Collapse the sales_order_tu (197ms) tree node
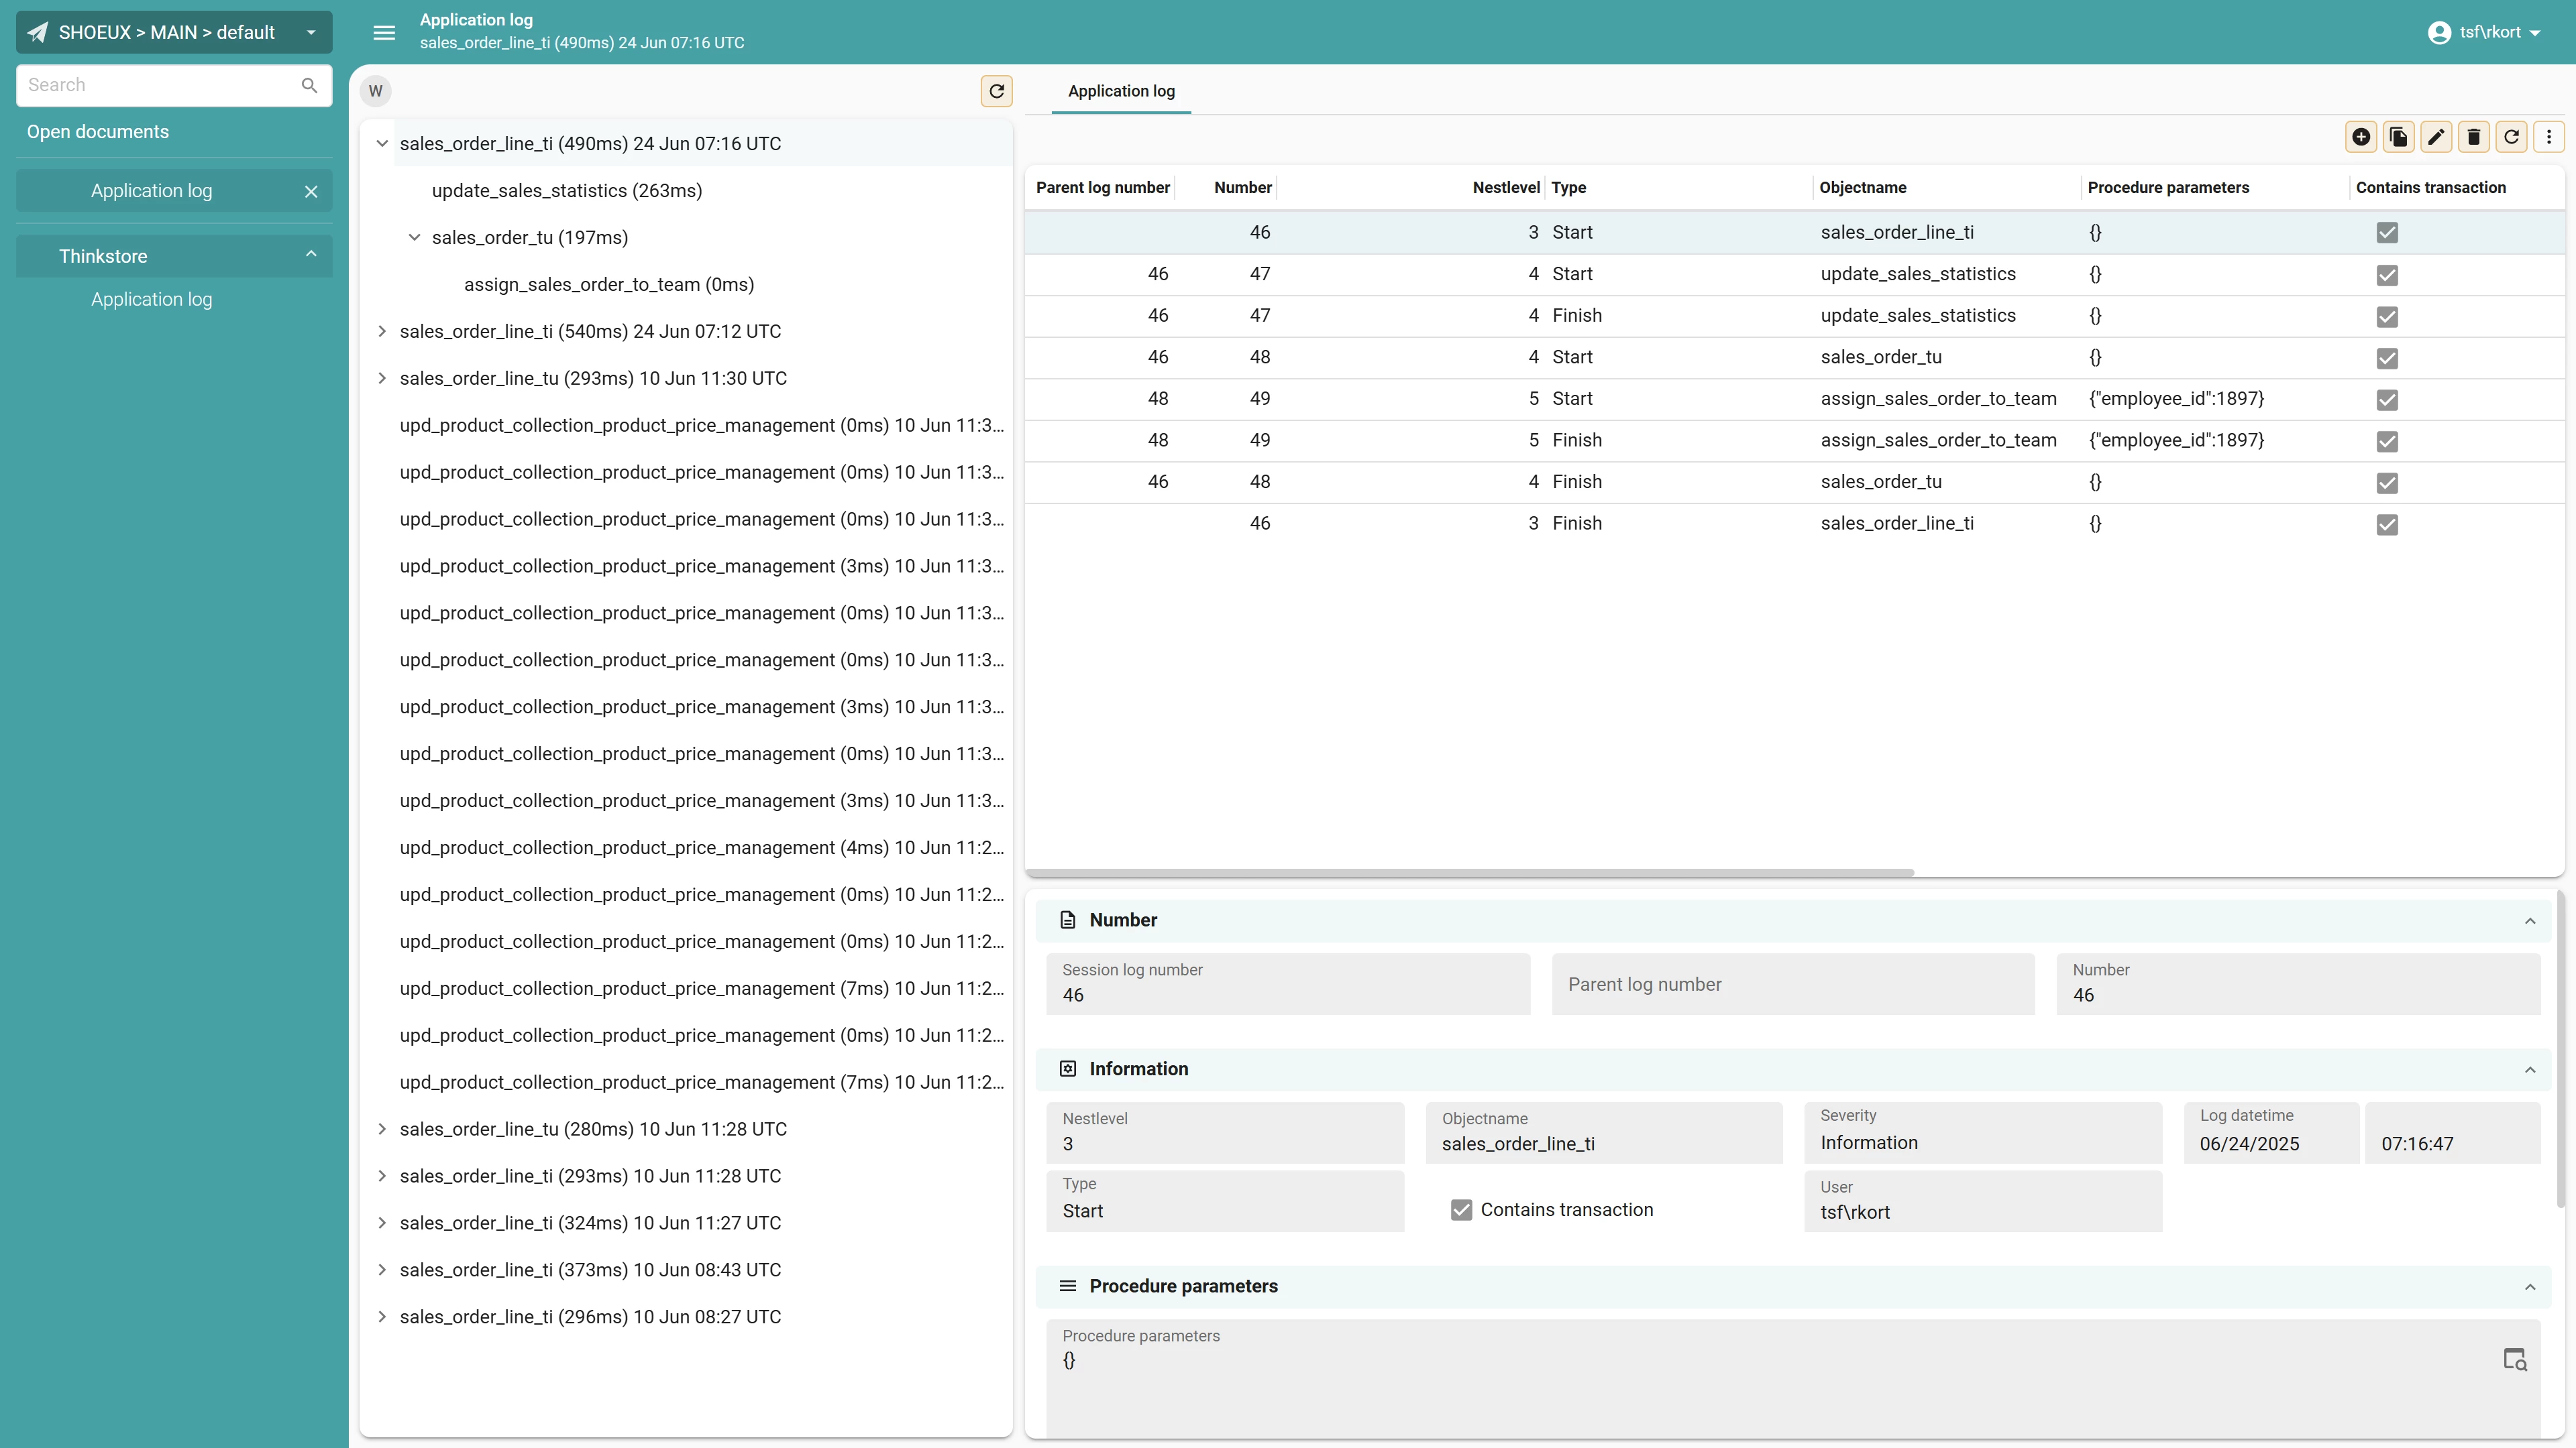2576x1448 pixels. (414, 238)
